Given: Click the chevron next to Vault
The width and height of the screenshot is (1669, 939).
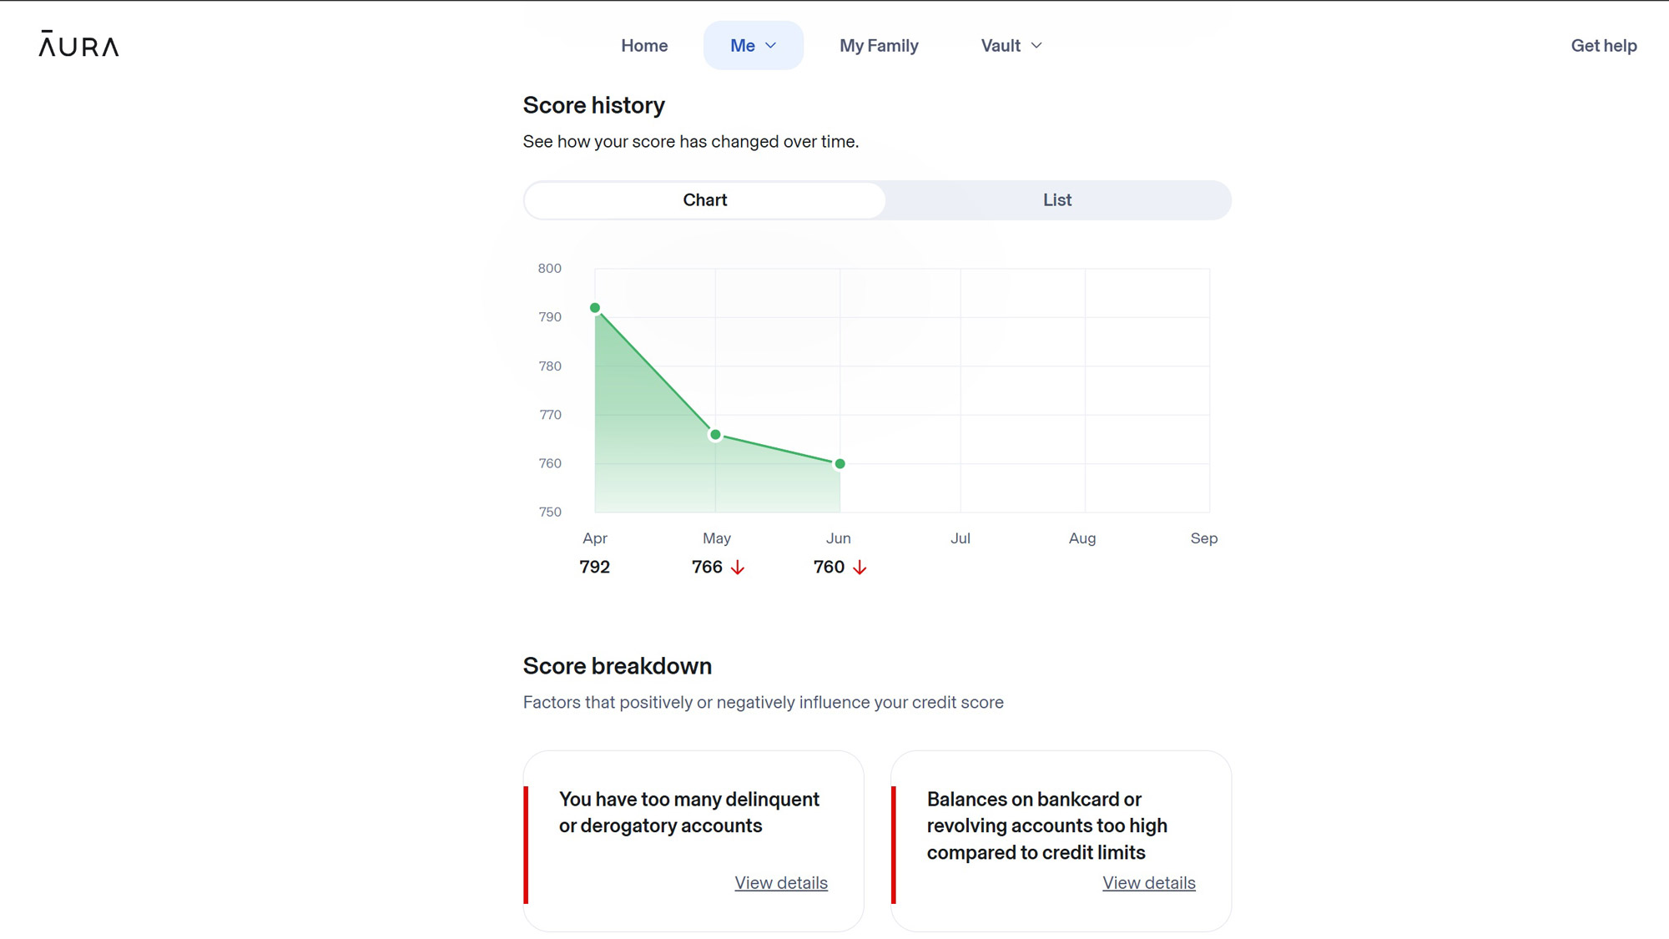Looking at the screenshot, I should point(1036,46).
